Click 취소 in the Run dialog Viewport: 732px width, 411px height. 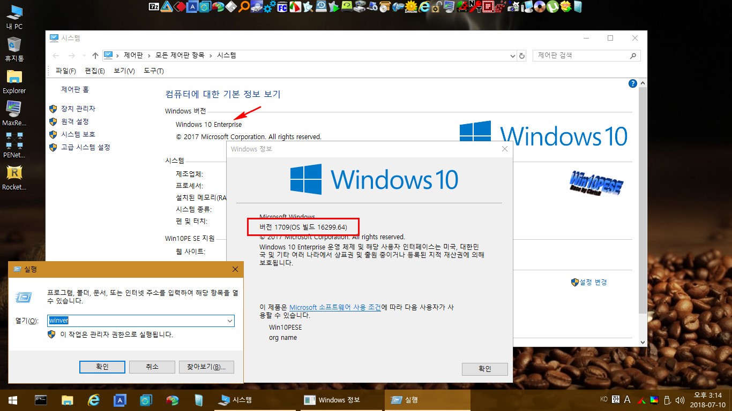coord(152,367)
